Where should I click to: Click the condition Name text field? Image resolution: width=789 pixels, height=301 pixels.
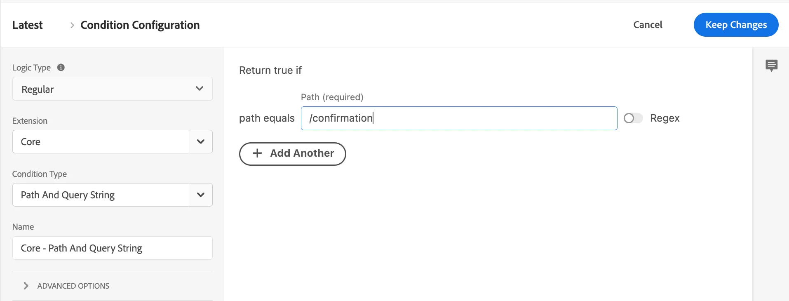[112, 248]
